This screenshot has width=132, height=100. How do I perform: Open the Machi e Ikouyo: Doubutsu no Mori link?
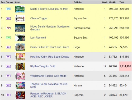coord(49,9)
